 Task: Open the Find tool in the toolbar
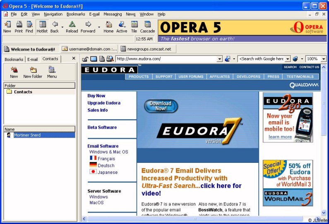29,27
